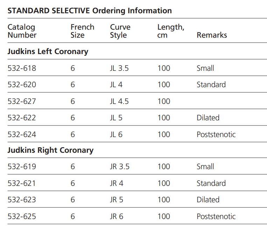
Task: Click the Remarks column header
Action: (x=212, y=35)
